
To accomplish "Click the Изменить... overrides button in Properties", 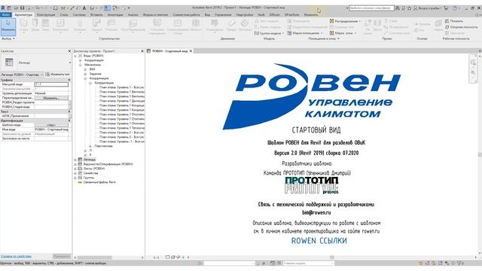I will 51,98.
